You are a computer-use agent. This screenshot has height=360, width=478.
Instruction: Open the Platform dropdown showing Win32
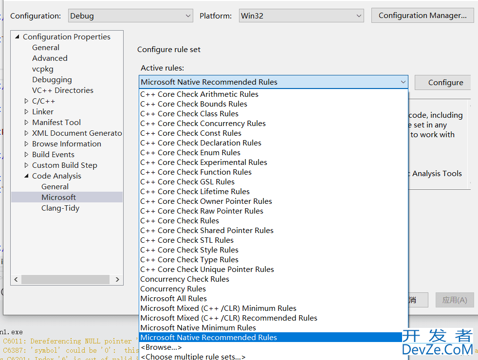point(301,16)
